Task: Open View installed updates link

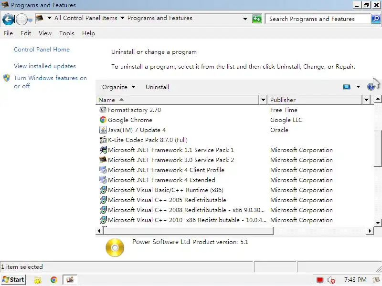Action: click(x=45, y=66)
